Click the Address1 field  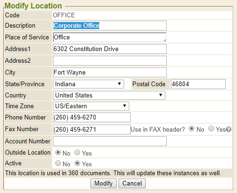tap(110, 49)
